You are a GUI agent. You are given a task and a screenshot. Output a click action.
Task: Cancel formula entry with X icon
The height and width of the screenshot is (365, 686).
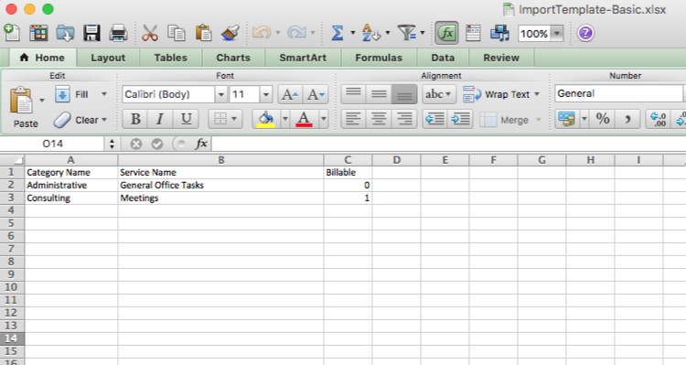(136, 144)
